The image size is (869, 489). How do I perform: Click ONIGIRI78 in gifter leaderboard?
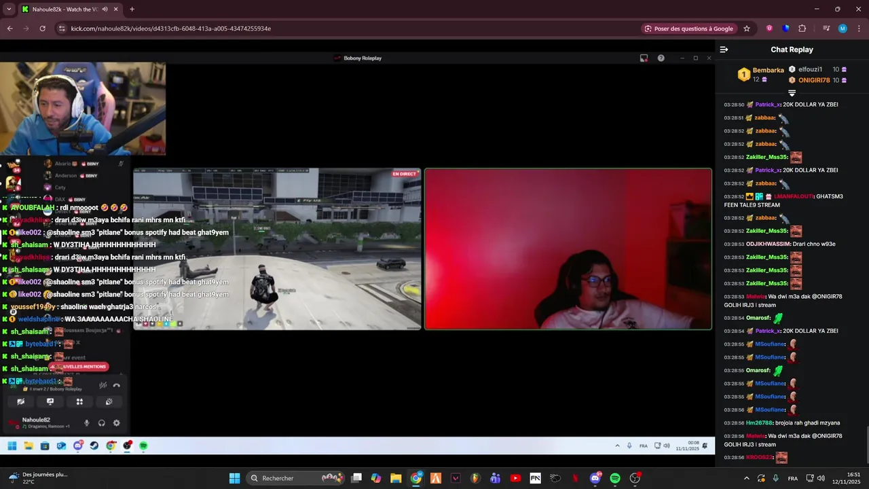point(814,80)
